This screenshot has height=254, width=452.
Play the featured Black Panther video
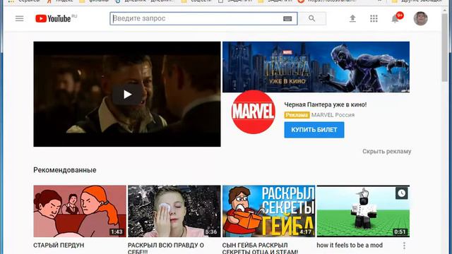coord(127,94)
